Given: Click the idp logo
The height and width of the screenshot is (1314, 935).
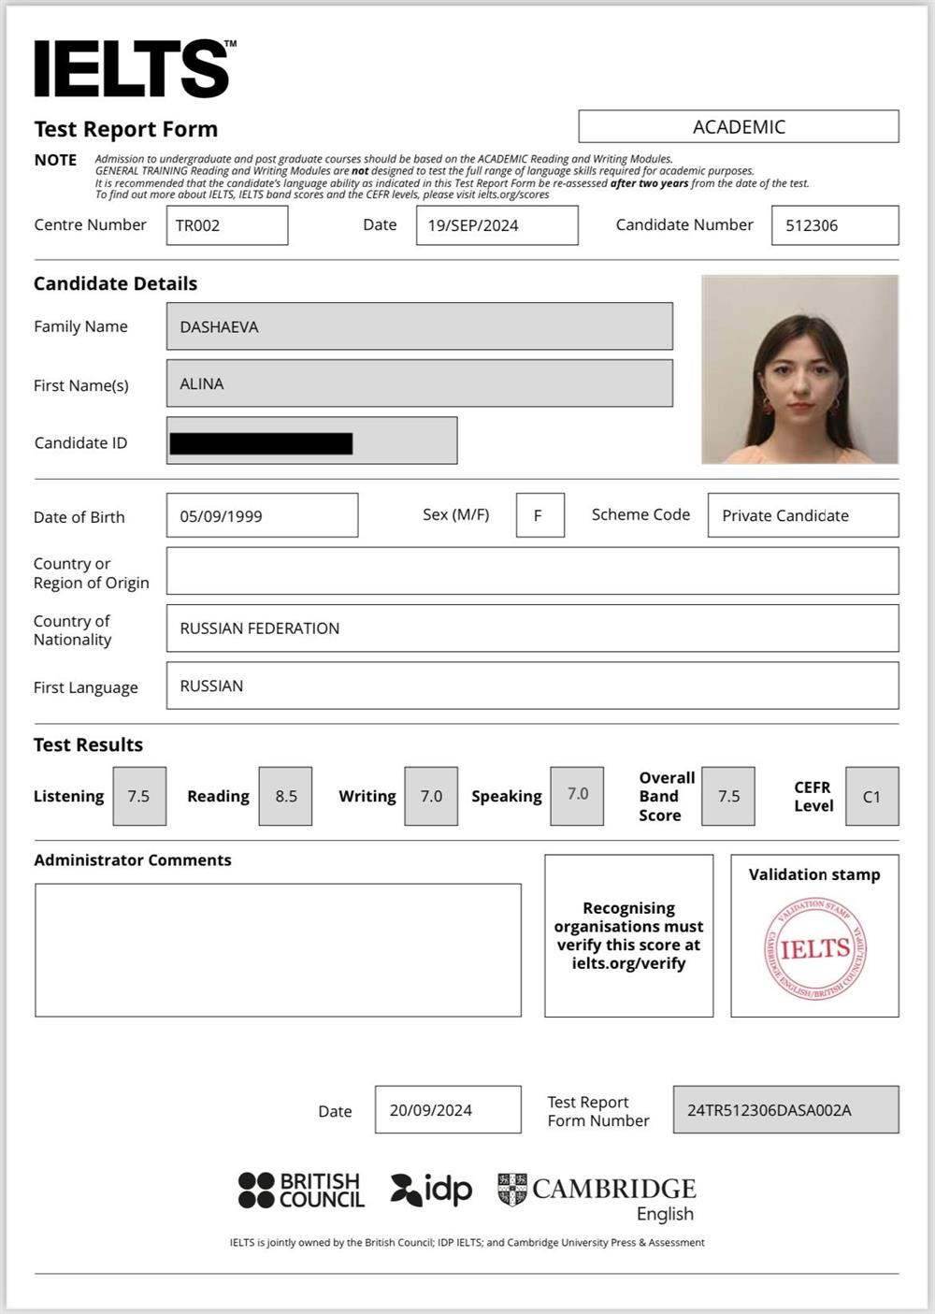Looking at the screenshot, I should tap(431, 1190).
